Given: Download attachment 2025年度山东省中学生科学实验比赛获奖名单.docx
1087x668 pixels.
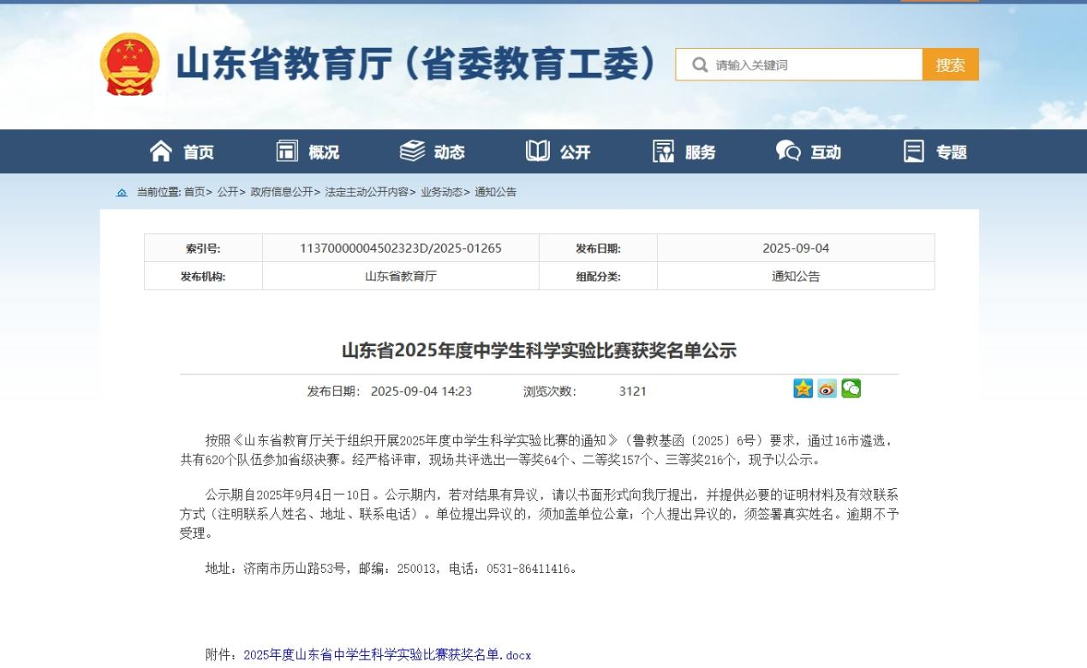Looking at the screenshot, I should [x=387, y=655].
